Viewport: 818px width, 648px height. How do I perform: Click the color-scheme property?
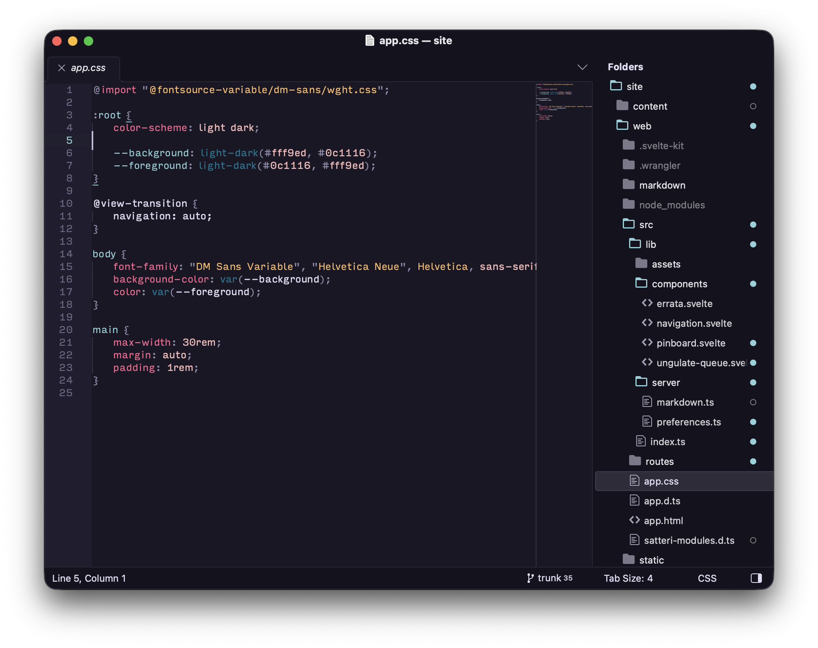(x=150, y=128)
